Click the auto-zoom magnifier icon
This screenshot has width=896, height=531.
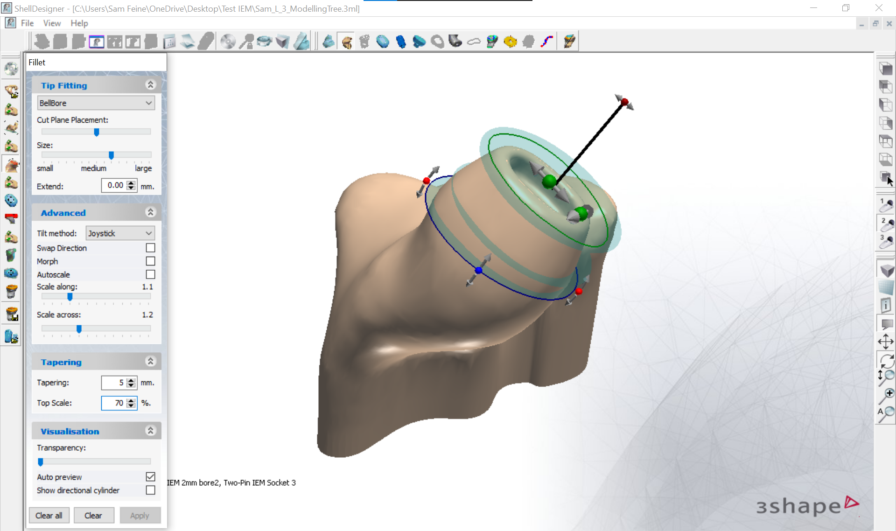(886, 413)
